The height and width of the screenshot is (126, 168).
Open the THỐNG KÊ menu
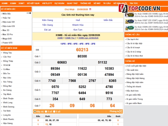[85, 3]
